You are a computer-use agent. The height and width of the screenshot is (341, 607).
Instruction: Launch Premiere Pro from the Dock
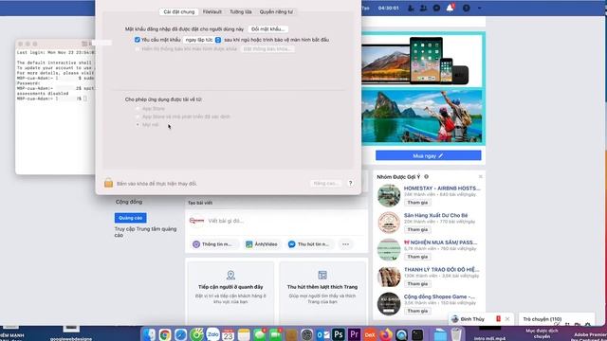pos(354,334)
